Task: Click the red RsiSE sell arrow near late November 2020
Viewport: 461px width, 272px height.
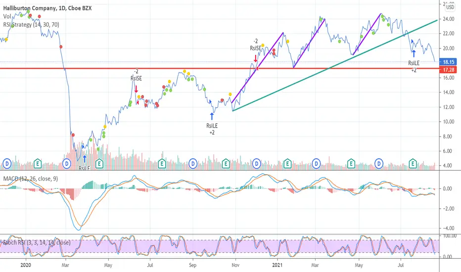Action: click(256, 58)
